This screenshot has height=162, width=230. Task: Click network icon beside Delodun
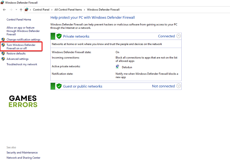[x=117, y=67]
